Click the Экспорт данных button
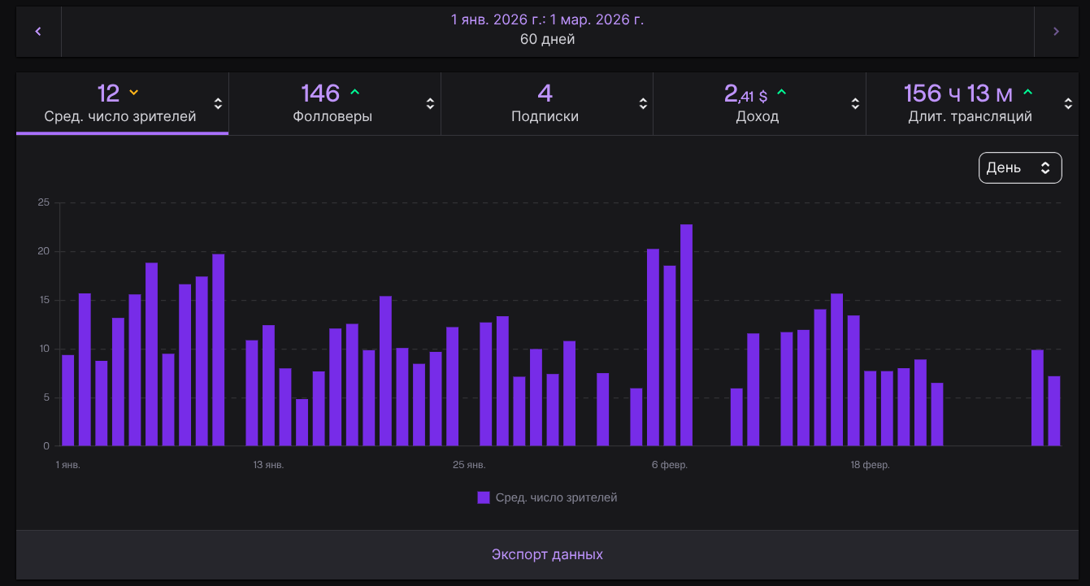1090x586 pixels. pyautogui.click(x=547, y=554)
